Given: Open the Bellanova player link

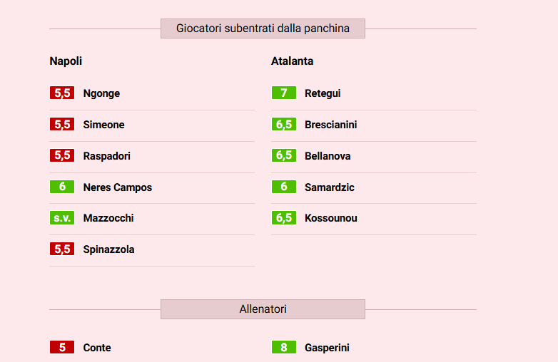Looking at the screenshot, I should (x=328, y=156).
